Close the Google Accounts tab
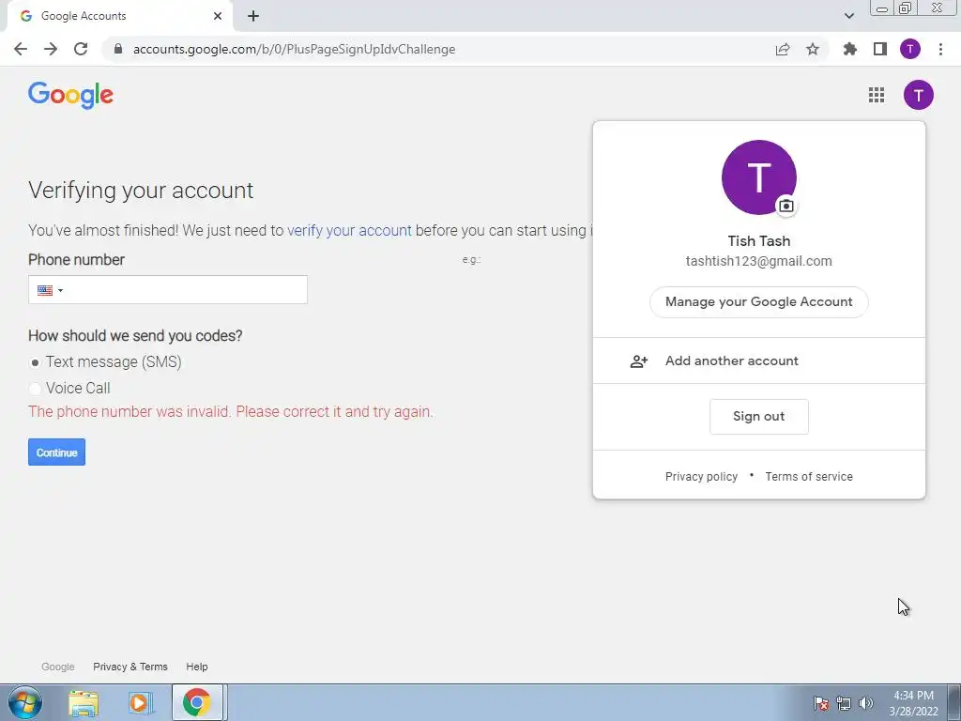The width and height of the screenshot is (961, 721). (218, 16)
